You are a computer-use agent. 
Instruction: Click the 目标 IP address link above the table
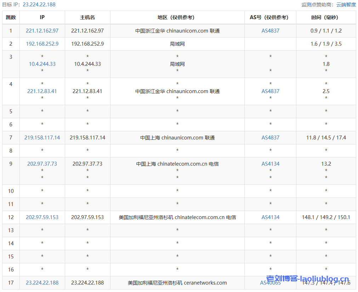pos(39,5)
